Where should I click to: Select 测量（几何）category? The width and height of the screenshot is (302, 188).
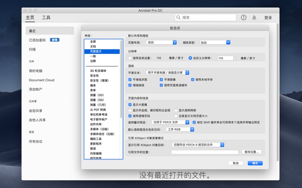98,105
